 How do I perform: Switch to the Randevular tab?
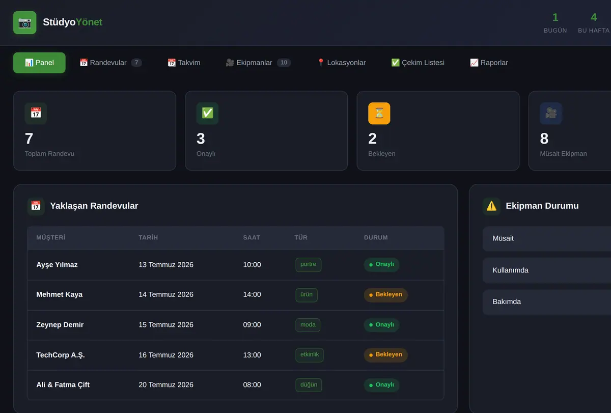click(x=110, y=63)
